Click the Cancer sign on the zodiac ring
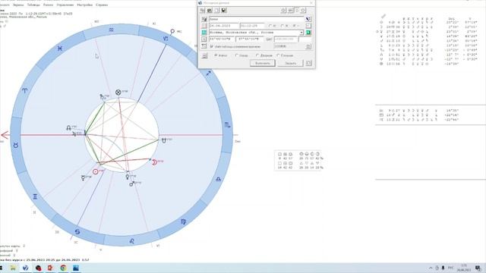The height and width of the screenshot is (273, 486). [77, 231]
